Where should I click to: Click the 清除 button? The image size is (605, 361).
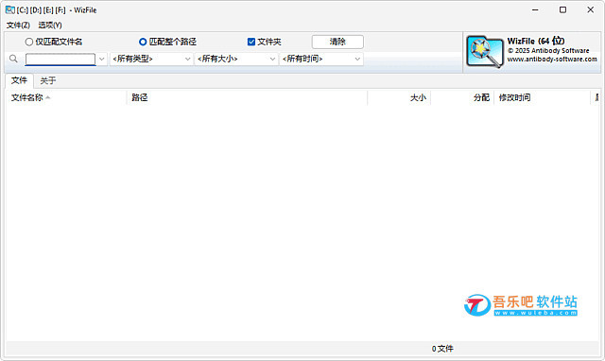tap(337, 42)
